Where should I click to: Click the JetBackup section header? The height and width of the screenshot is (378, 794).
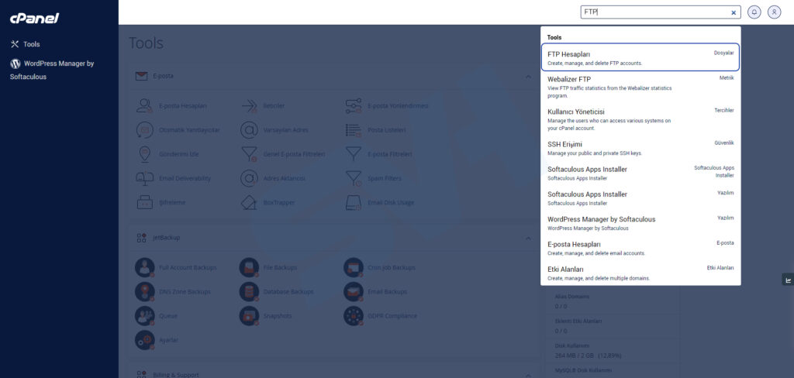(333, 238)
